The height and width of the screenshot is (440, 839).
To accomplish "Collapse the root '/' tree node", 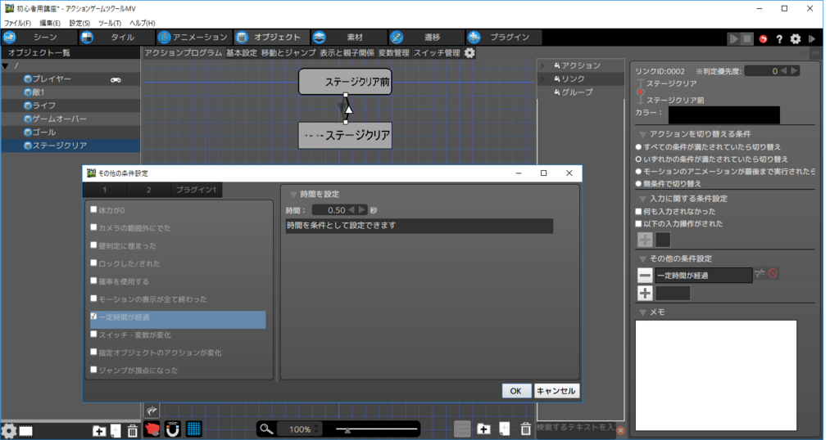I will 6,65.
